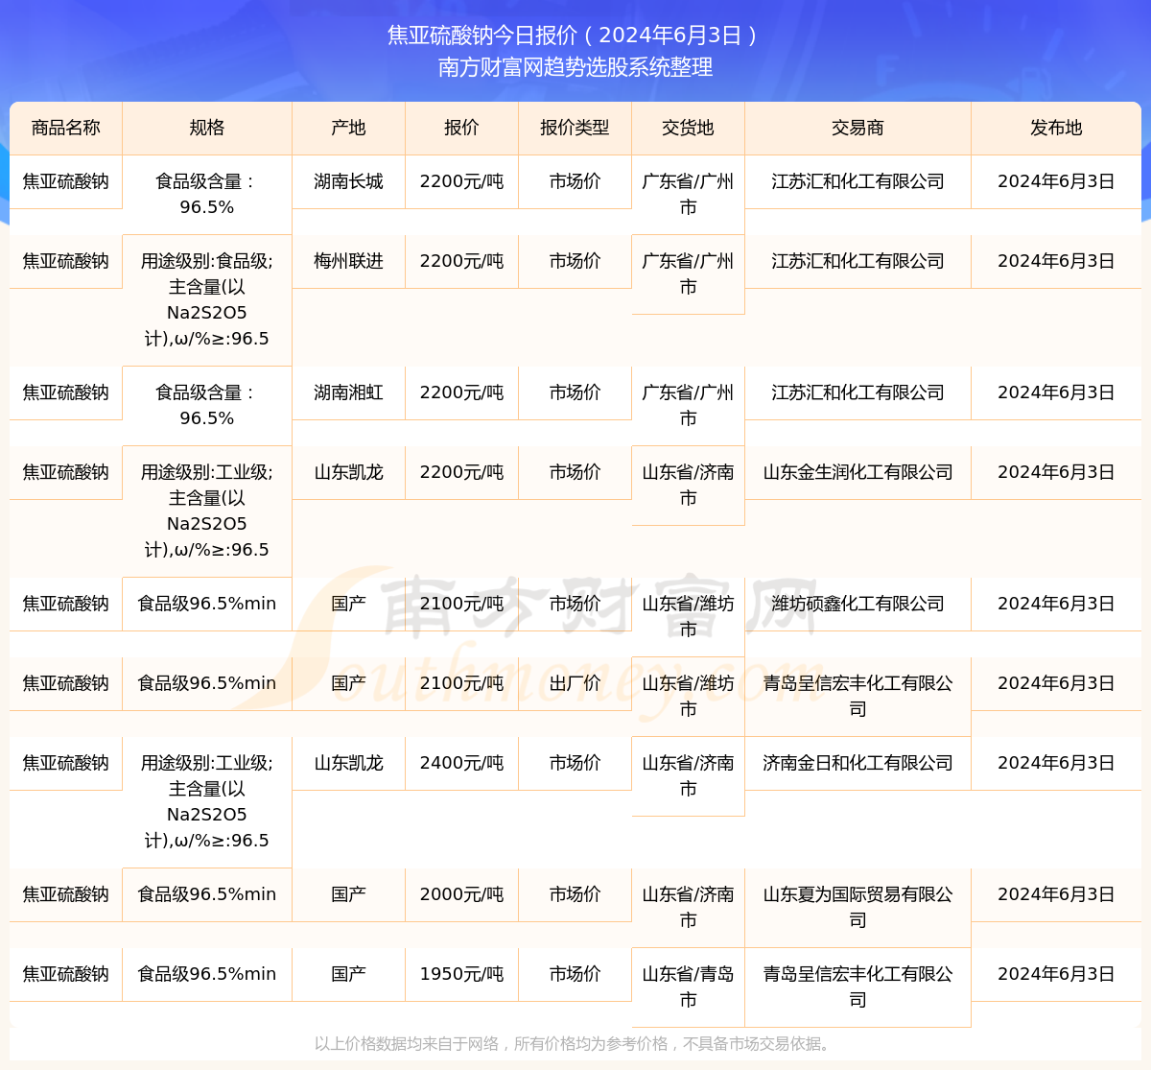Click 山东金生润化工有限公司 trader cell
The width and height of the screenshot is (1151, 1070).
coord(857,472)
